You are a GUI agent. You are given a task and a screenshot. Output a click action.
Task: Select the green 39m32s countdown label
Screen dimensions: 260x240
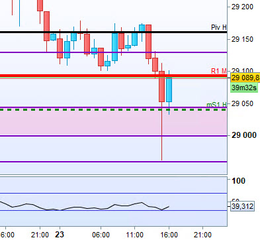pos(244,88)
